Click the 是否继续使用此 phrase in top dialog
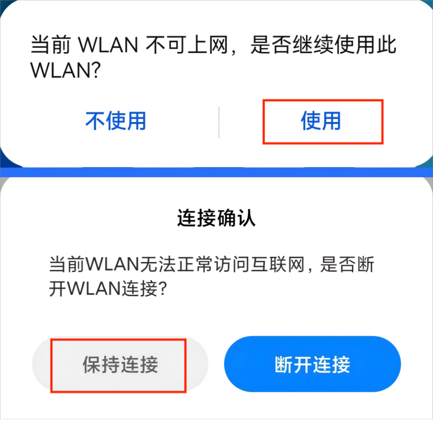 (324, 45)
